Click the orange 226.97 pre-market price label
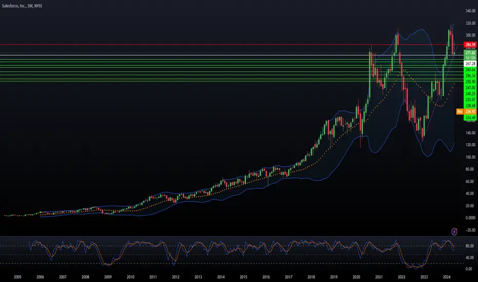The width and height of the screenshot is (478, 282). [x=470, y=112]
